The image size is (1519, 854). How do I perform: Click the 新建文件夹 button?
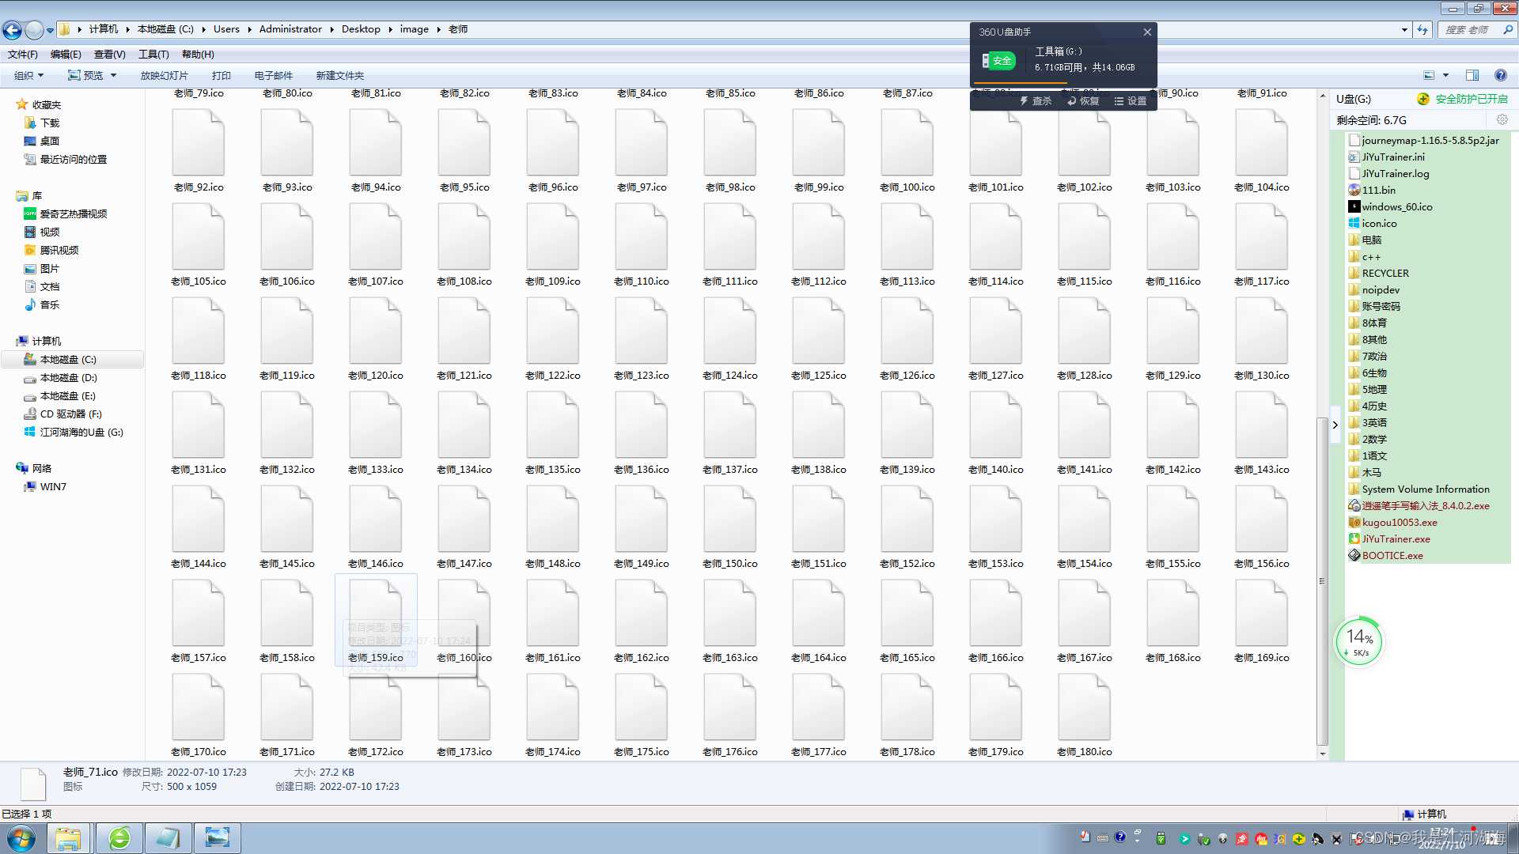340,75
